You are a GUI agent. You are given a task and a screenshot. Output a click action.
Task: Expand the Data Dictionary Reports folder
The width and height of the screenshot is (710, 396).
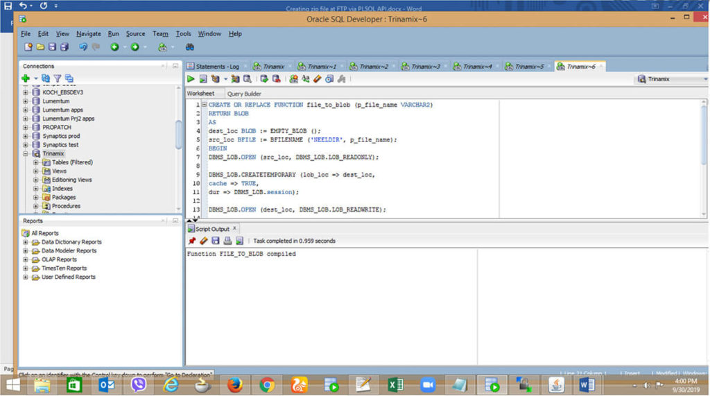(26, 242)
